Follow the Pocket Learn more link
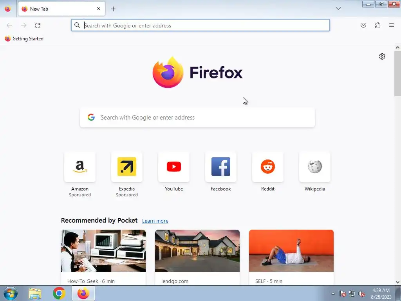401x301 pixels. [x=155, y=221]
